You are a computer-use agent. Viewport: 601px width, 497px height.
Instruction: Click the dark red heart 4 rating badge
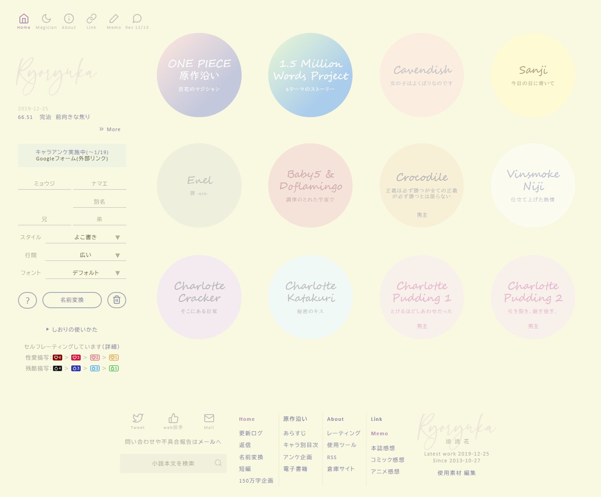(57, 357)
